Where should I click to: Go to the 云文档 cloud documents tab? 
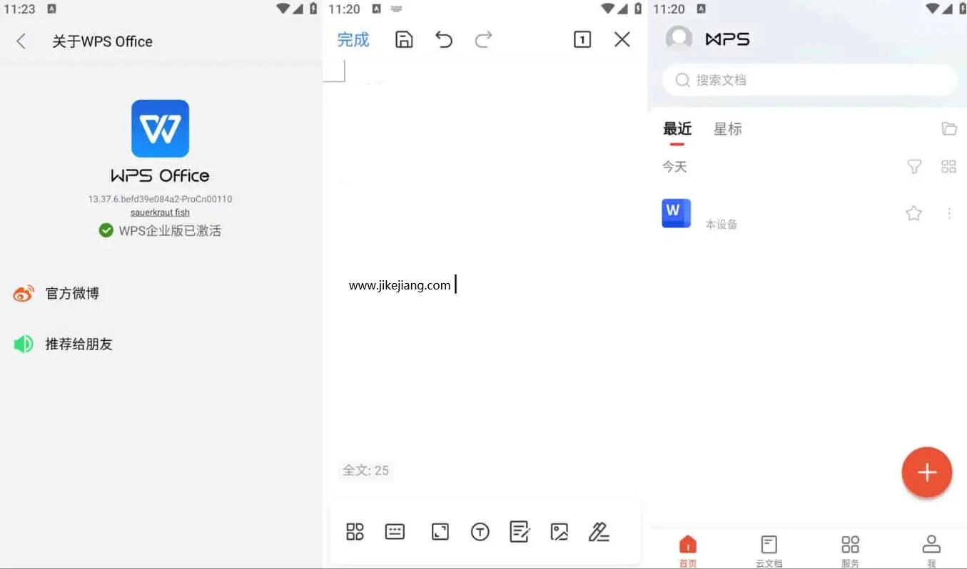pyautogui.click(x=769, y=551)
